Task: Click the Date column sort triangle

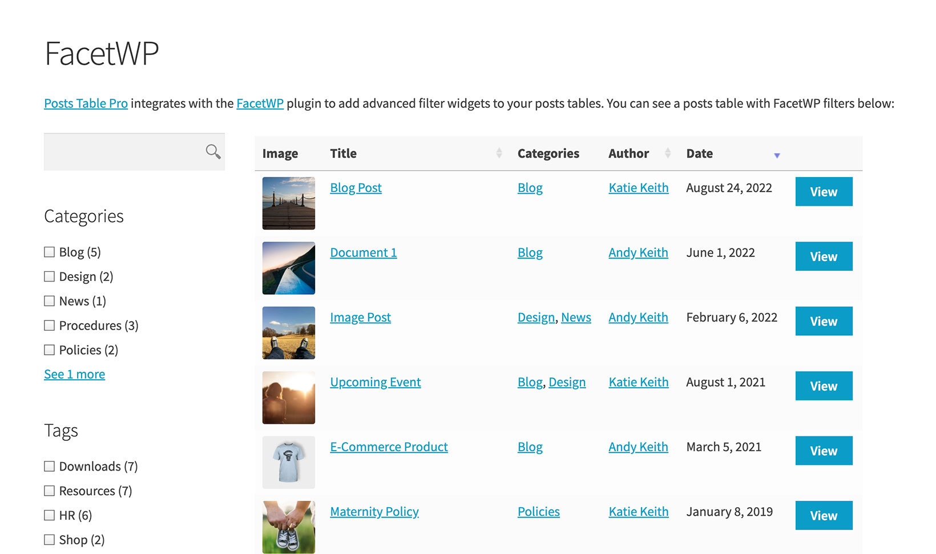Action: [x=777, y=155]
